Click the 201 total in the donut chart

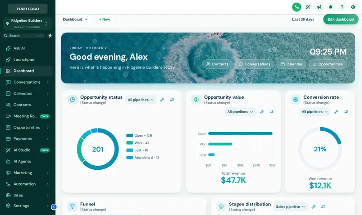coord(98,149)
